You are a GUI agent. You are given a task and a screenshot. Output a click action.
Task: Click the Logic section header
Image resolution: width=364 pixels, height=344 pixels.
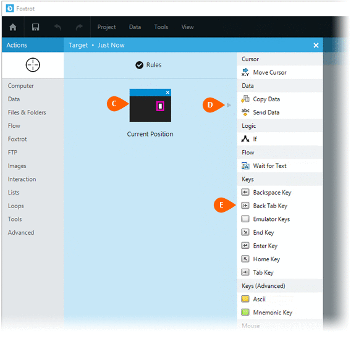click(x=280, y=126)
